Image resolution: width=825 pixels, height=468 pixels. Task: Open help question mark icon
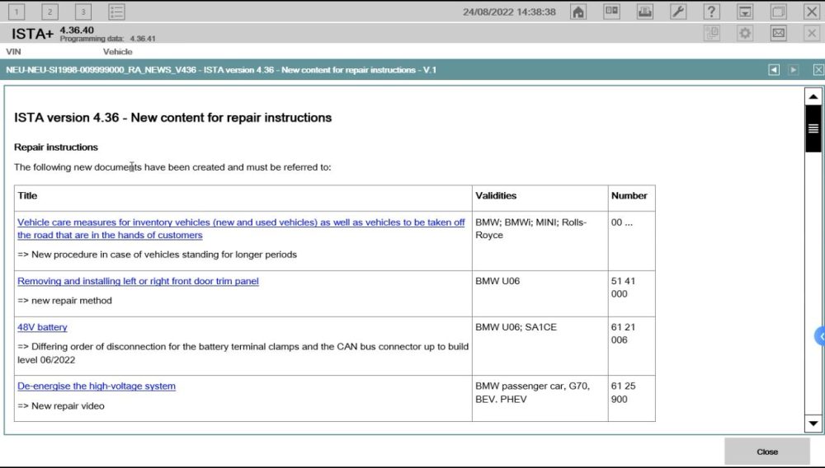click(711, 12)
